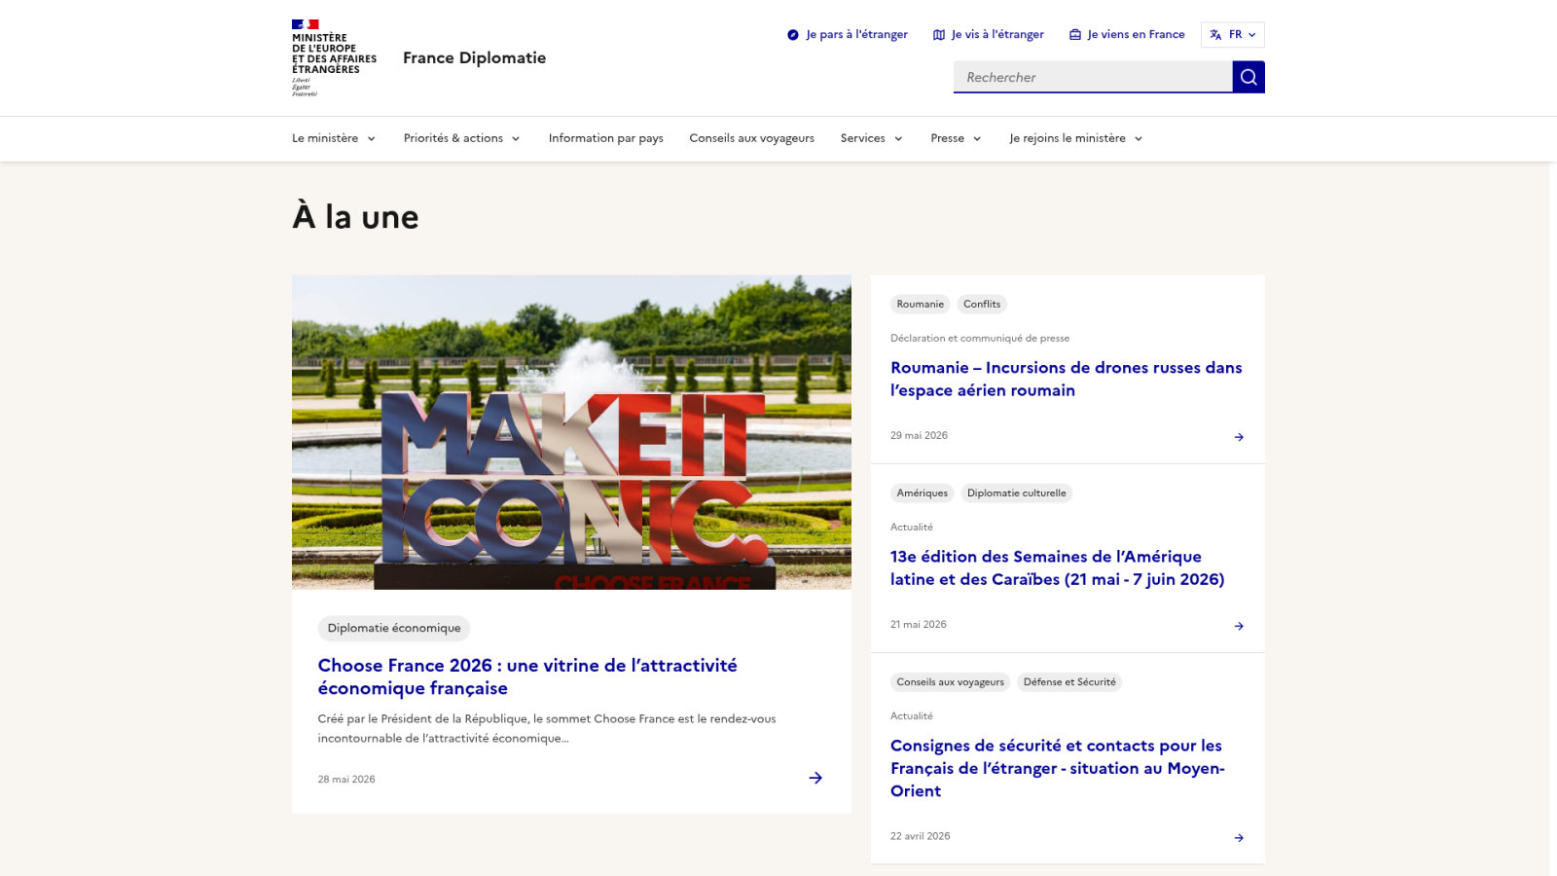Select the Diplomatie culturelle tag
Screen dimensions: 1557x876
1017,493
